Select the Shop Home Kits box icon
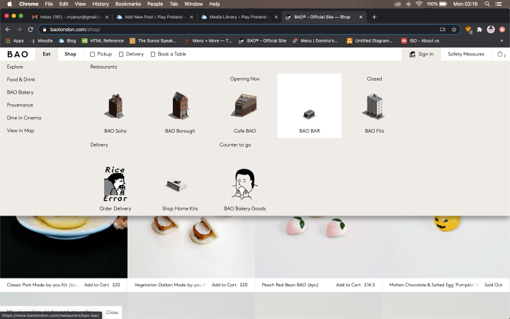This screenshot has height=319, width=510. coord(180,186)
